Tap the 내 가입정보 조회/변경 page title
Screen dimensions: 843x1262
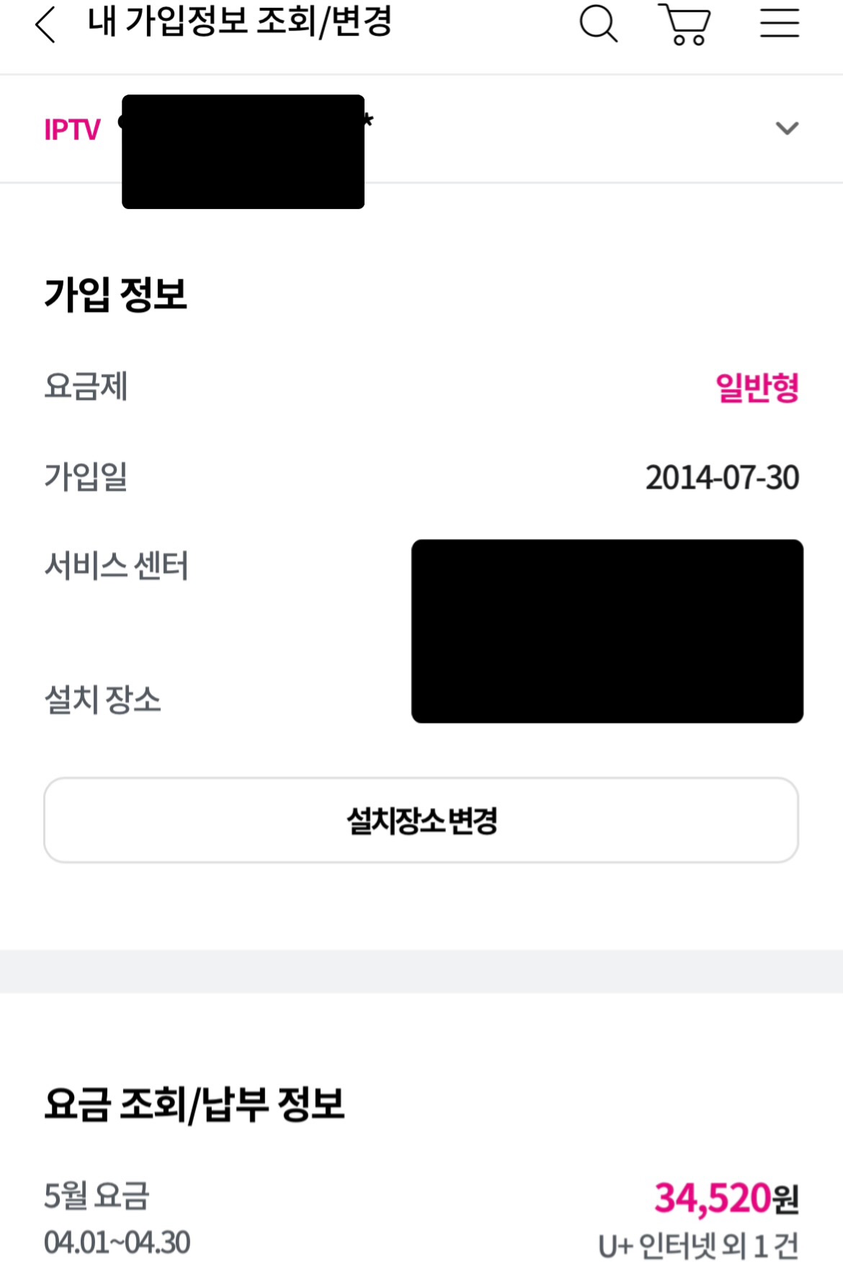click(240, 22)
